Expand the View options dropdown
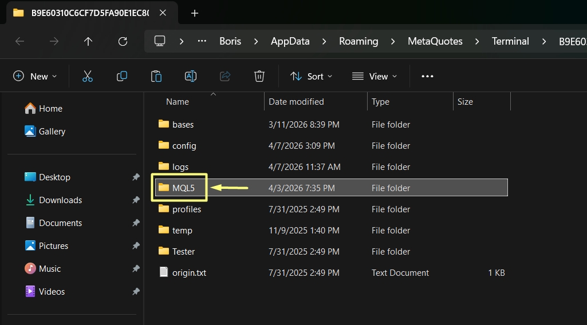Viewport: 587px width, 325px height. coord(375,76)
